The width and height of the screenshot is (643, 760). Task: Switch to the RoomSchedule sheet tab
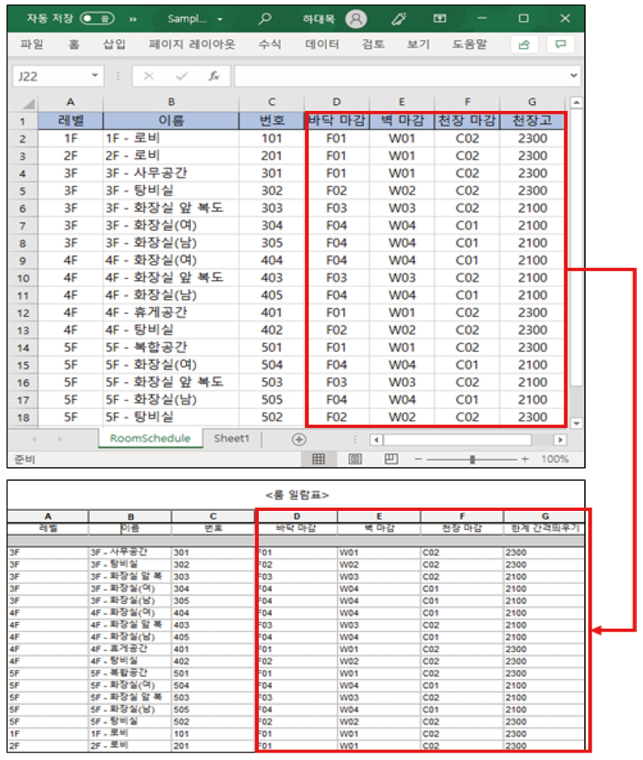point(150,438)
